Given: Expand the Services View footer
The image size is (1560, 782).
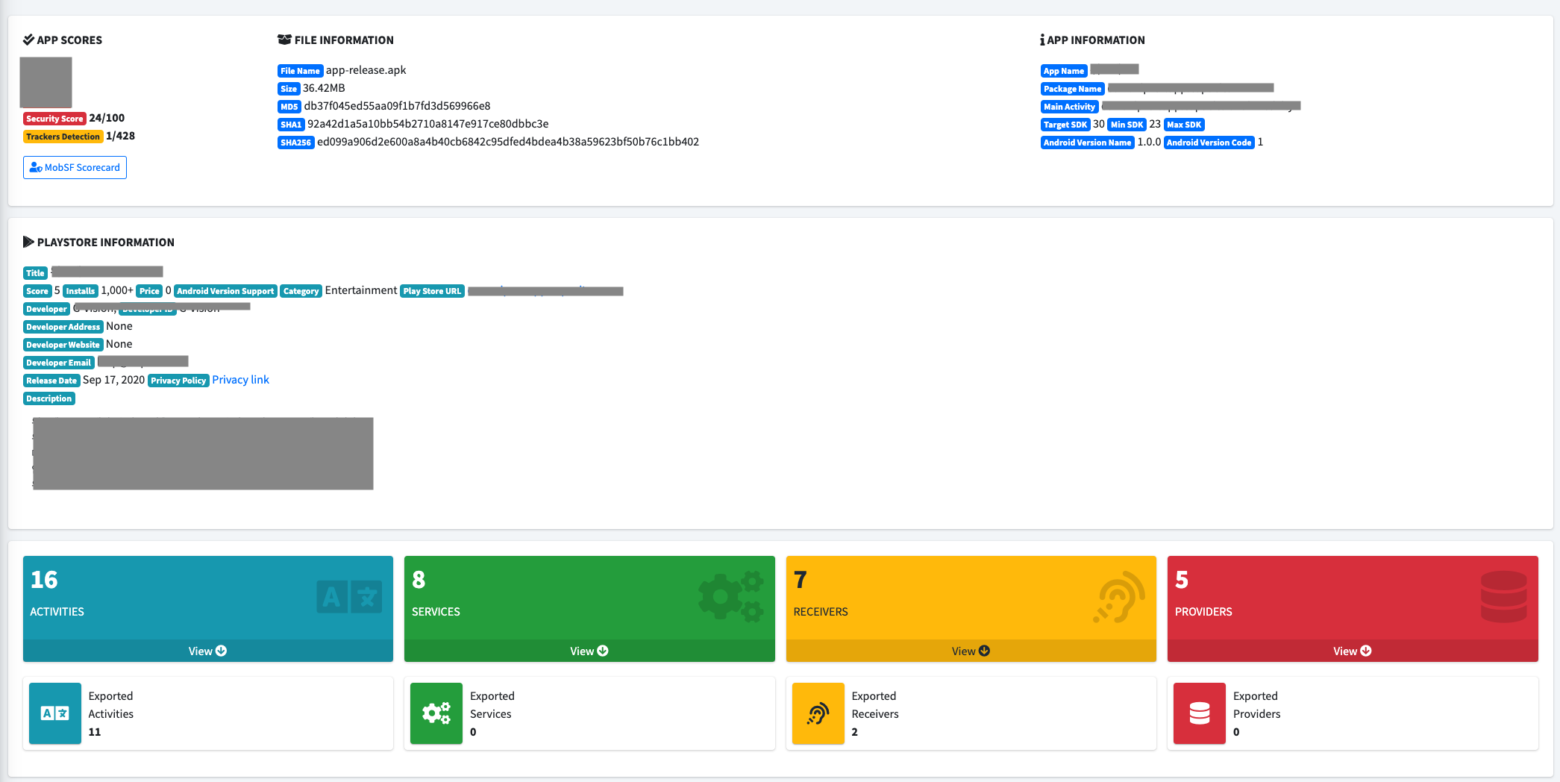Looking at the screenshot, I should click(x=589, y=651).
